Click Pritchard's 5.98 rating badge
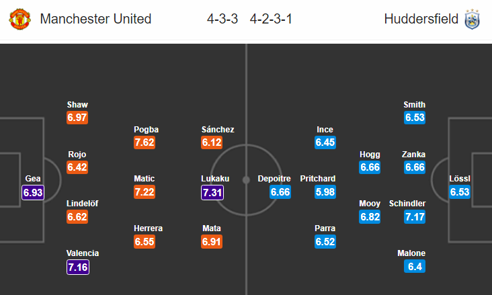This screenshot has height=295, width=492. click(325, 192)
